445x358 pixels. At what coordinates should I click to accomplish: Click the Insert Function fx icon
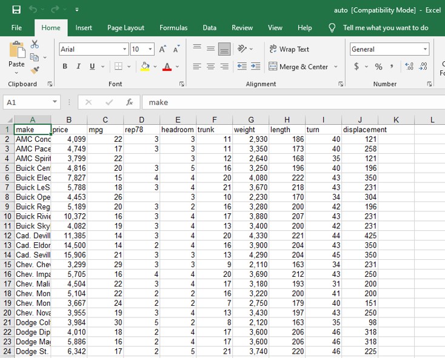[x=129, y=102]
